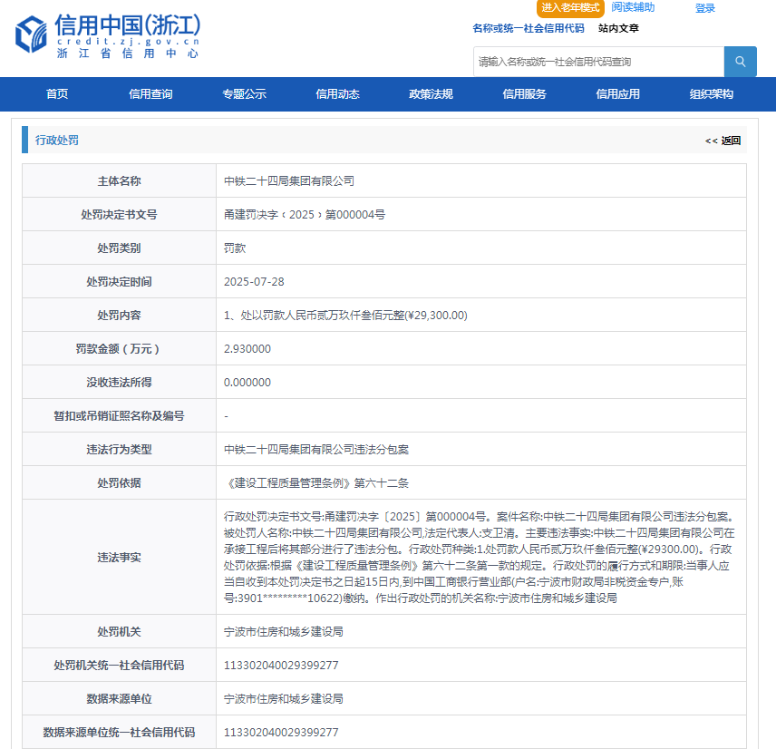Viewport: 776px width, 749px height.
Task: Select the 站内文章 search tab
Action: click(618, 28)
